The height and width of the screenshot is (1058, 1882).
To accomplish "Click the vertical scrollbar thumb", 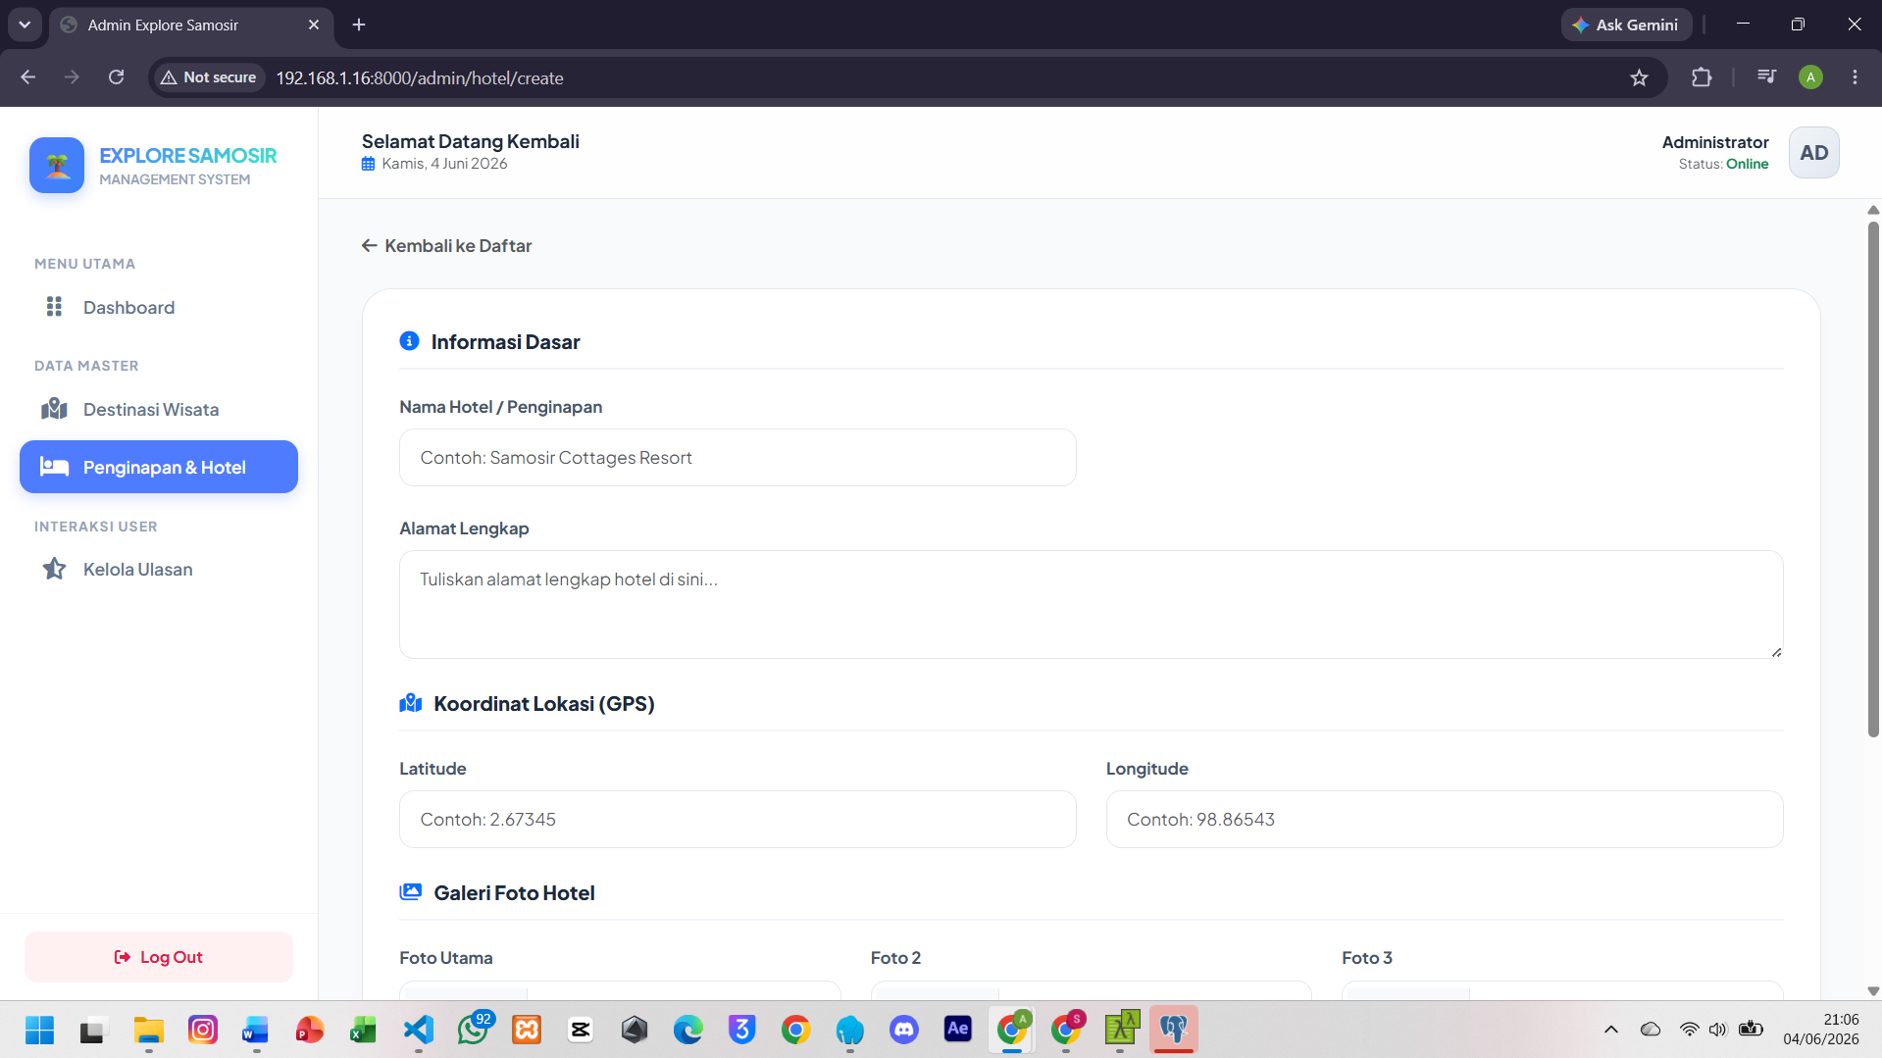I will tap(1873, 479).
